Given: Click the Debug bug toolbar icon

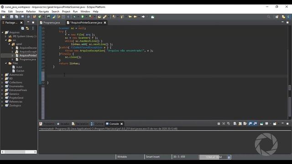Looking at the screenshot, I should (x=74, y=17).
